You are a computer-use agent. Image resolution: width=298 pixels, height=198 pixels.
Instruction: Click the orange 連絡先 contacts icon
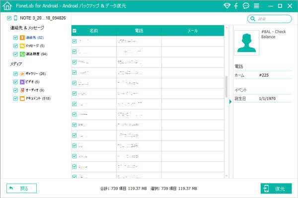point(22,38)
